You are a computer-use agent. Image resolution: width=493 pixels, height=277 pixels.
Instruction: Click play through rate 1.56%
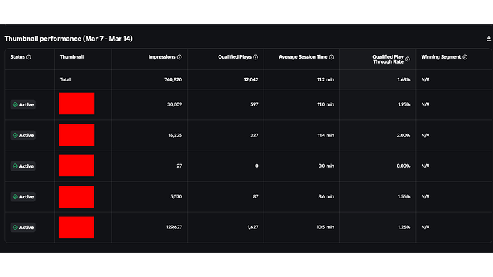pos(404,196)
